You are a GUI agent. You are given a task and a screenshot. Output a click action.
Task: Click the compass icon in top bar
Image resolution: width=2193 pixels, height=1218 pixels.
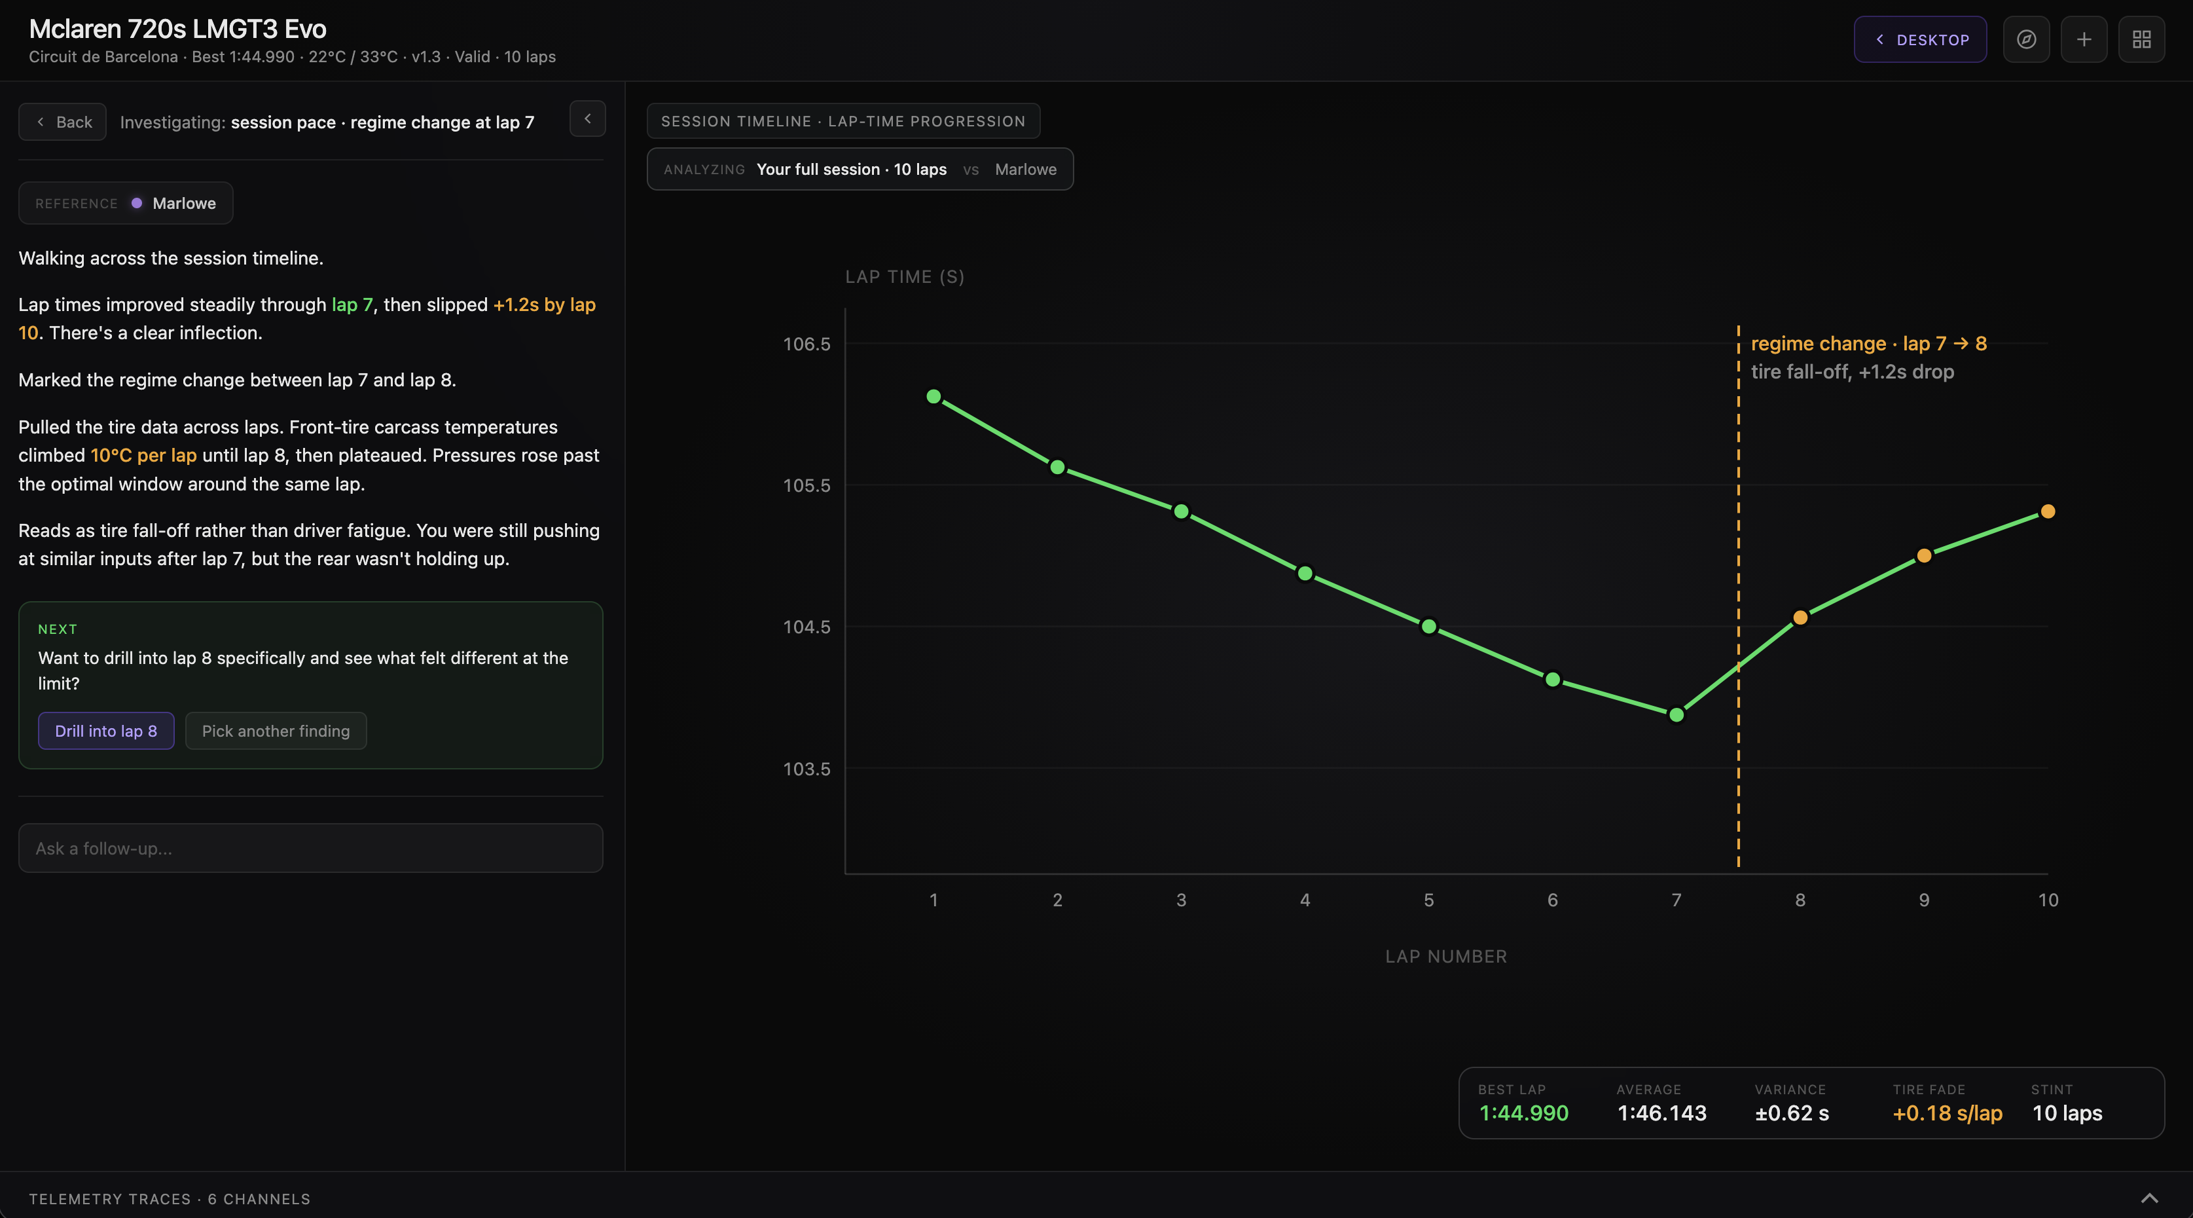coord(2026,39)
